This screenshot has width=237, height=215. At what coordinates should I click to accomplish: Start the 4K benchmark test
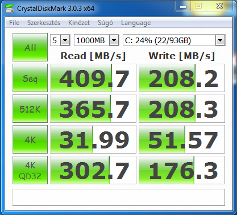tap(30, 139)
